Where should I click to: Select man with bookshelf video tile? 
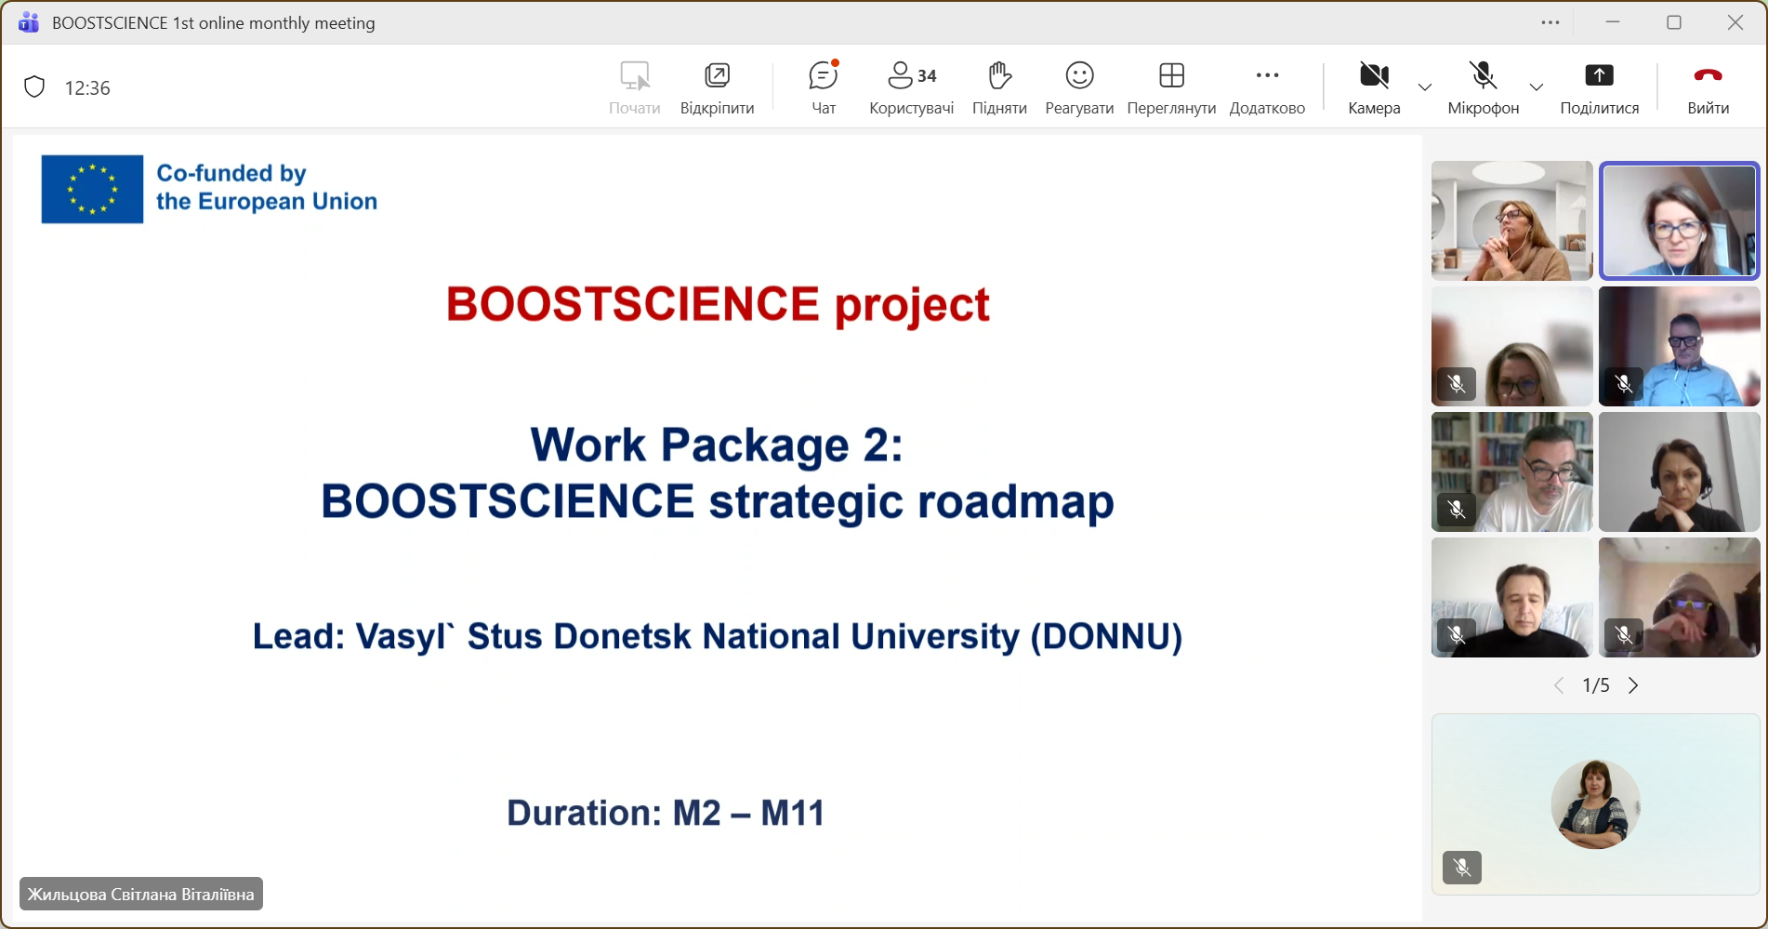tap(1511, 471)
